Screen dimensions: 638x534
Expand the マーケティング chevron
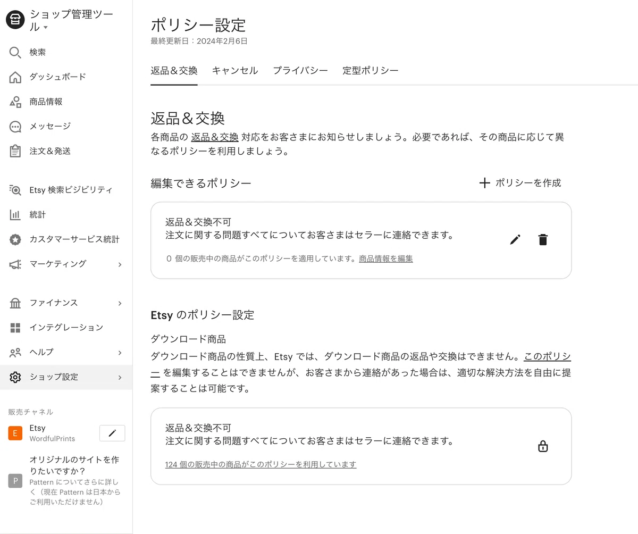120,264
